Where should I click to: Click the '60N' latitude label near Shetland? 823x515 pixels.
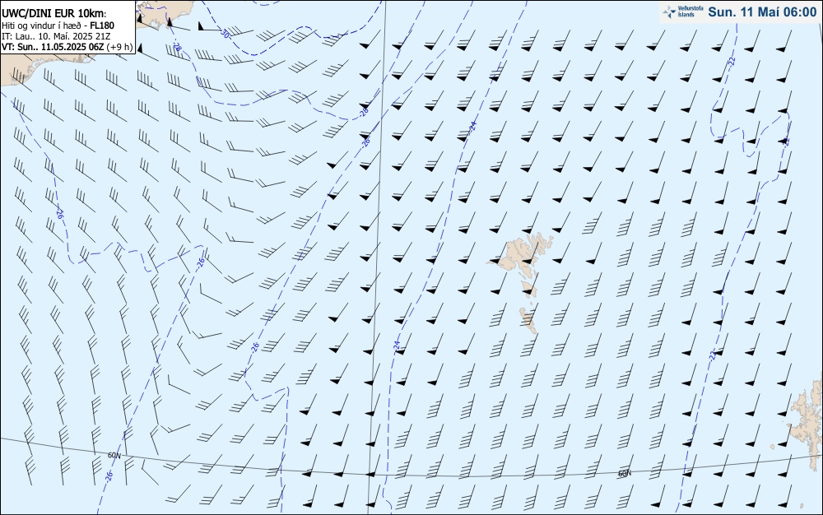(624, 473)
